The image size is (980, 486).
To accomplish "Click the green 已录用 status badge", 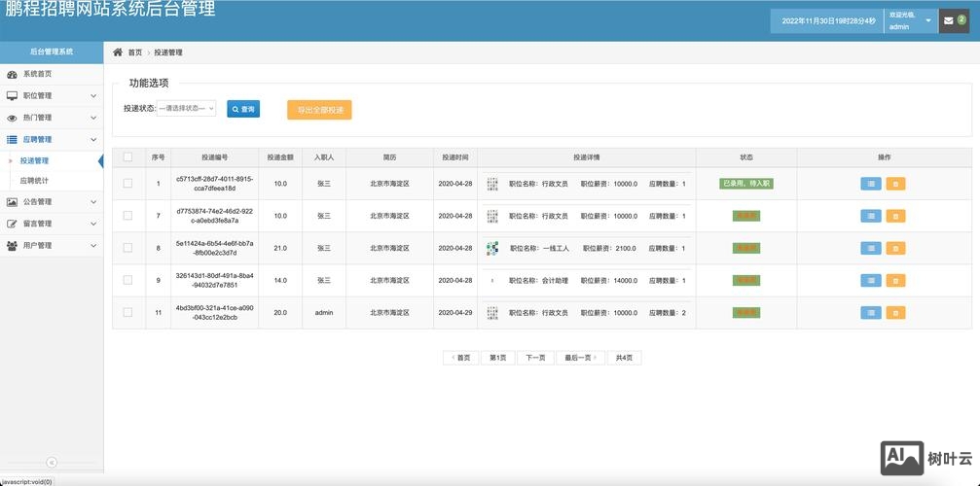I will tap(746, 184).
